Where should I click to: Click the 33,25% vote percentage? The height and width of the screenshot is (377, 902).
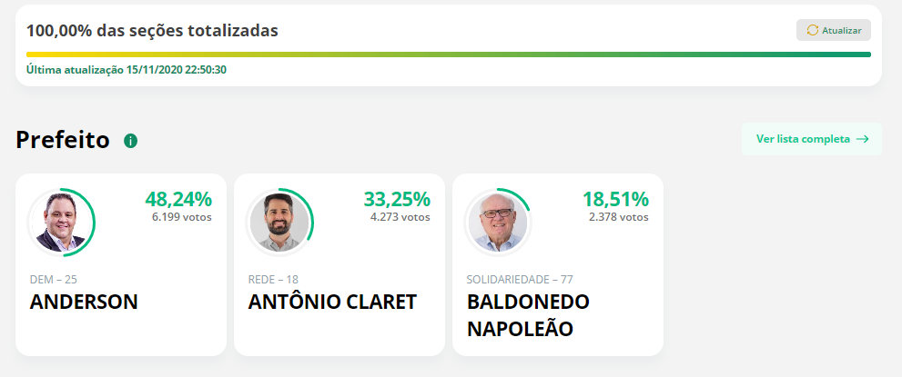(397, 199)
